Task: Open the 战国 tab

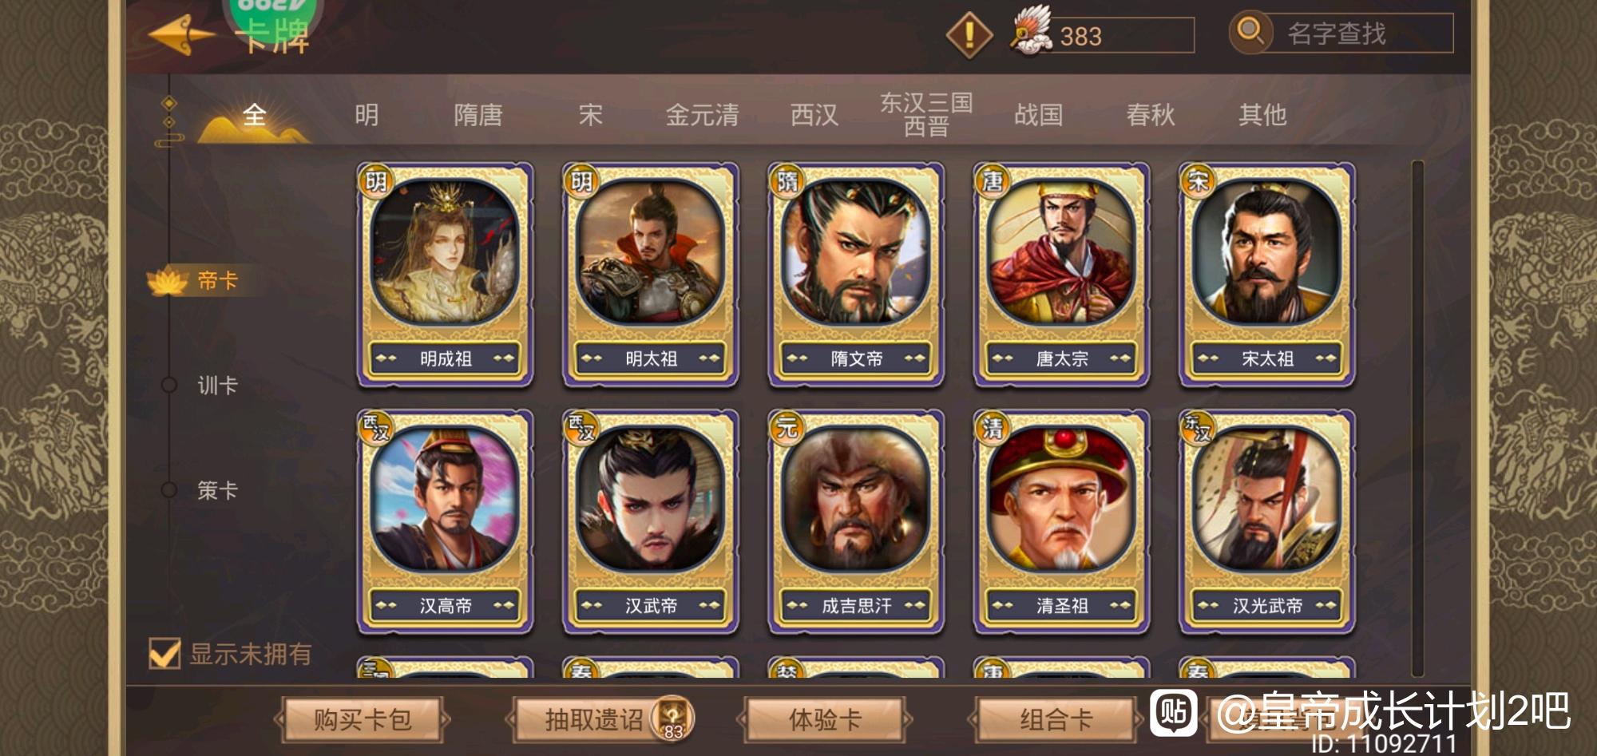Action: pos(1038,115)
